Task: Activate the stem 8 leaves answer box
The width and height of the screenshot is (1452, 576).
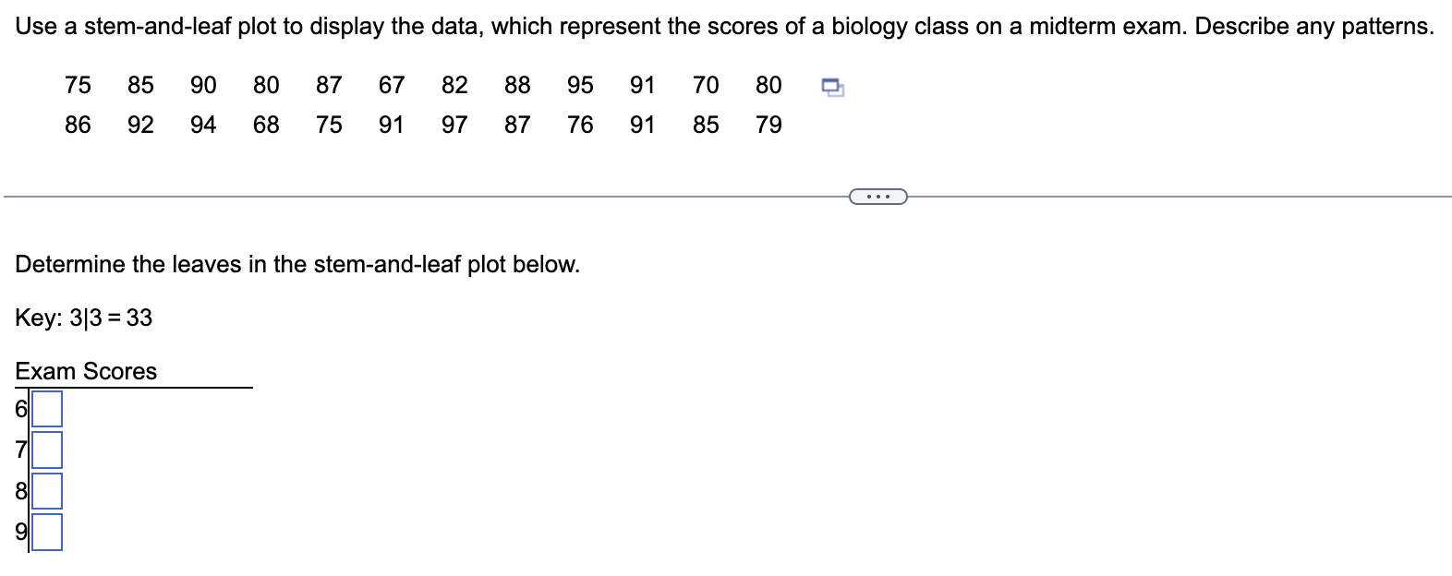Action: point(48,492)
